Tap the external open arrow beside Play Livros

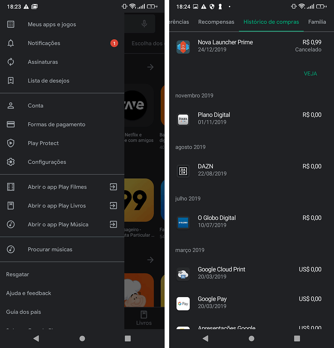[x=113, y=206]
